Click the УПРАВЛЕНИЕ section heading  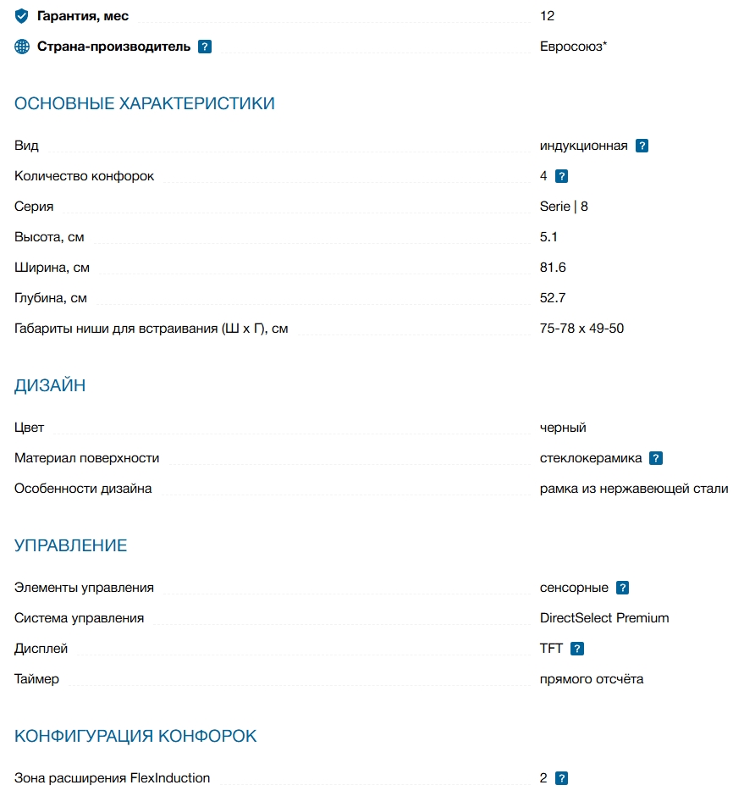click(x=71, y=546)
